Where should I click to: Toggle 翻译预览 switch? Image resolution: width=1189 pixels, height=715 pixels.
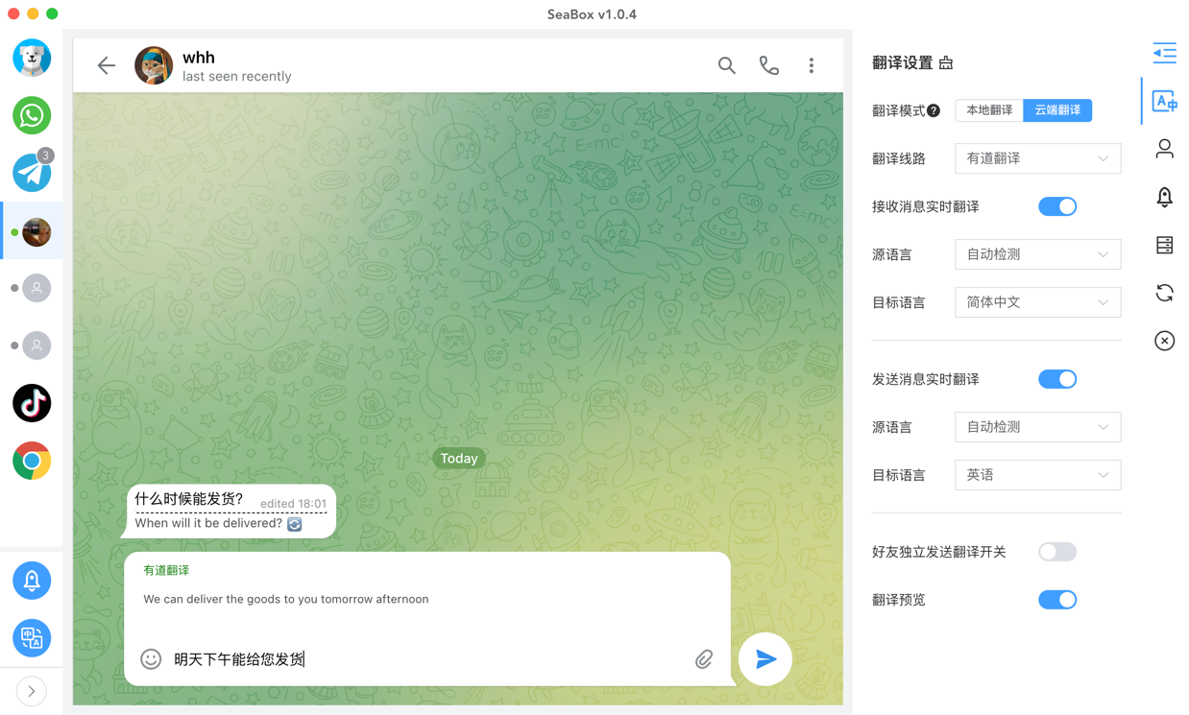pyautogui.click(x=1057, y=600)
